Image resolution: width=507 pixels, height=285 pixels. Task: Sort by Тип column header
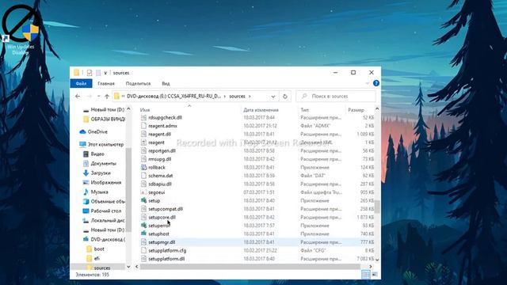click(x=304, y=110)
